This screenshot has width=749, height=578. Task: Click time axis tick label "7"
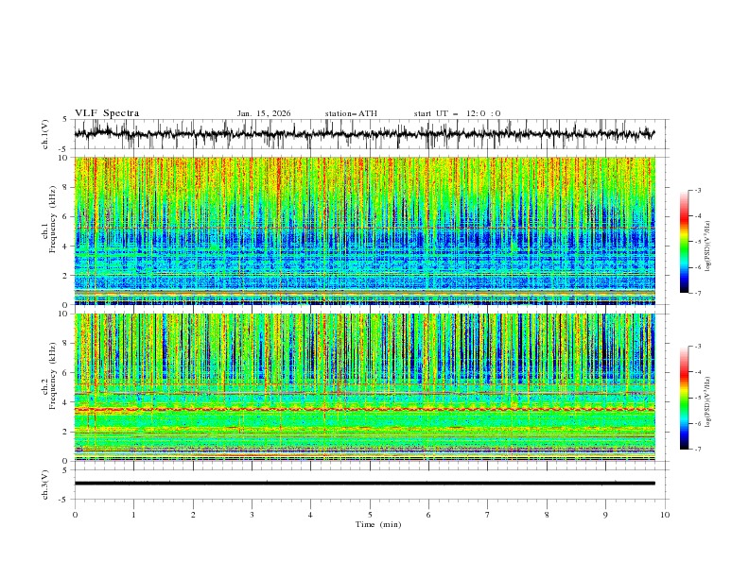coord(487,515)
